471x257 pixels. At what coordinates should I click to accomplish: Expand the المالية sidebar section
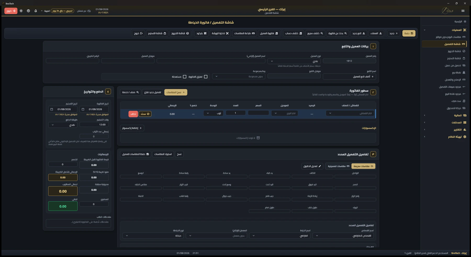click(444, 115)
